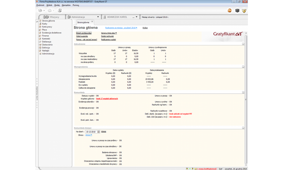Expand the Okres dzisiaj dropdown

click(x=89, y=135)
